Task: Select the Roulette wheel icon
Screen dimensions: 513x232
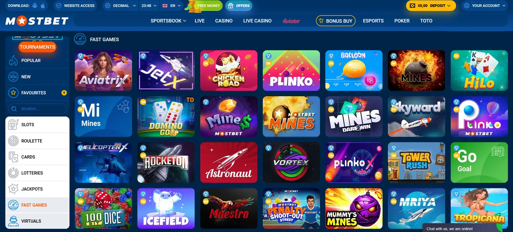Action: point(13,141)
